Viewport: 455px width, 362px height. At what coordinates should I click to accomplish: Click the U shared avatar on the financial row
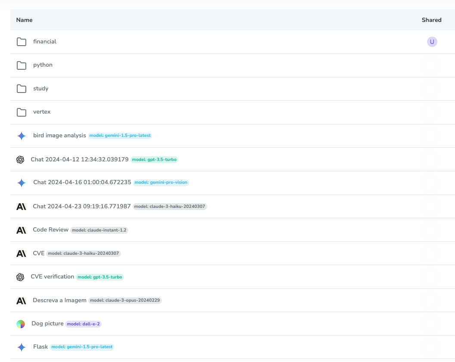tap(432, 42)
